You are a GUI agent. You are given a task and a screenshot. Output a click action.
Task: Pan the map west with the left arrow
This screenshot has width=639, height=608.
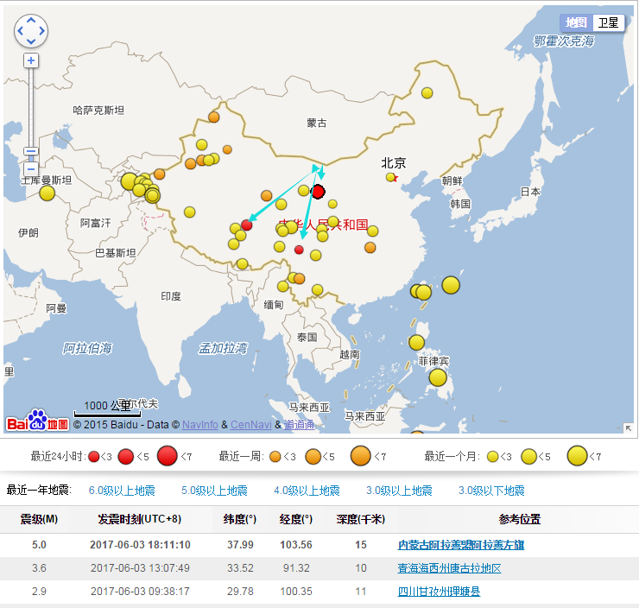coord(20,30)
